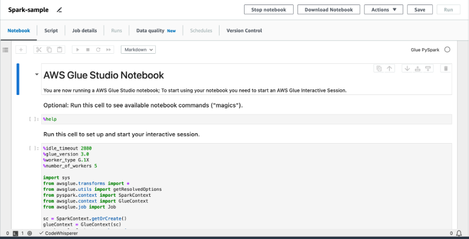
Task: Click the '%worker_type G.1X' line
Action: [66, 160]
